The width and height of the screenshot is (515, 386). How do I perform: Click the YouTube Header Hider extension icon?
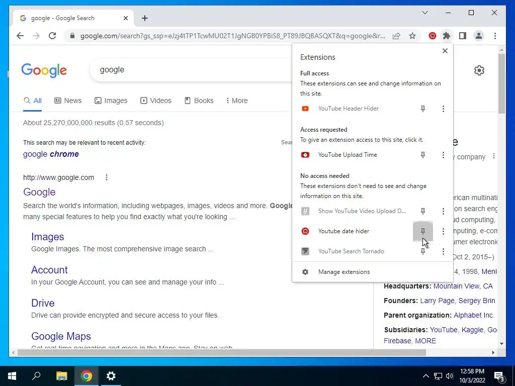tap(305, 109)
